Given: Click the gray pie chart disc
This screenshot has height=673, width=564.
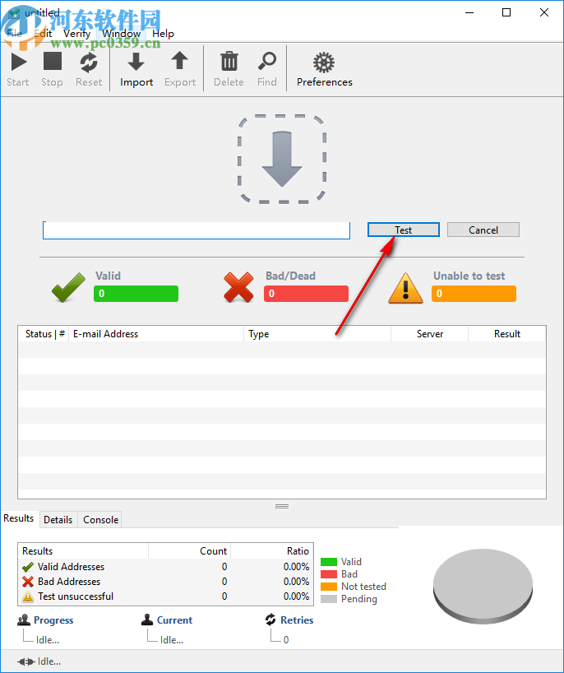Looking at the screenshot, I should (483, 587).
